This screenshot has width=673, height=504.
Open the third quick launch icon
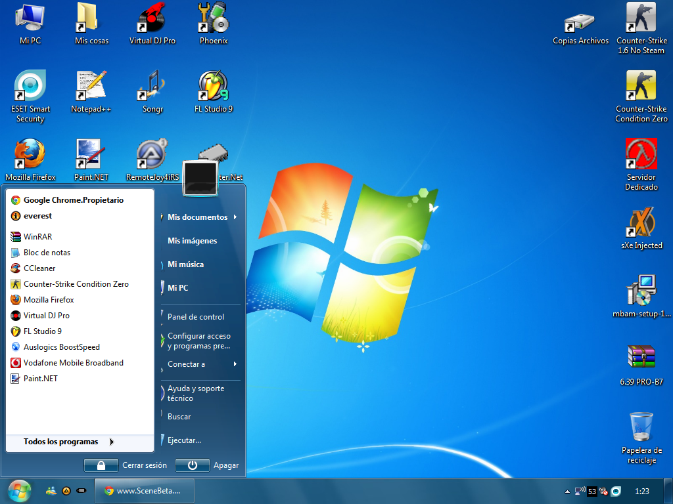(81, 491)
